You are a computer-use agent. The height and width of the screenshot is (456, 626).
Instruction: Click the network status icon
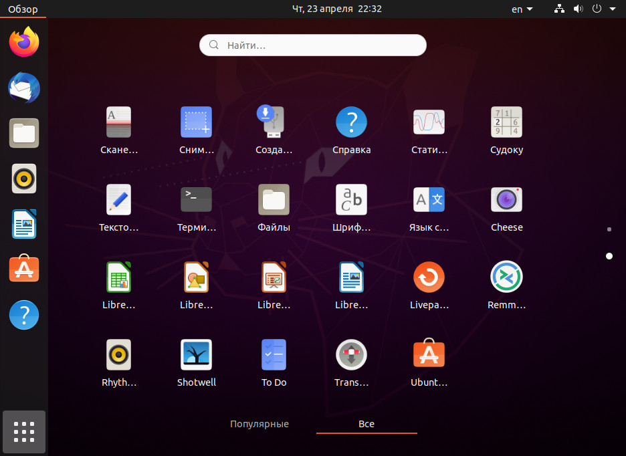click(559, 9)
